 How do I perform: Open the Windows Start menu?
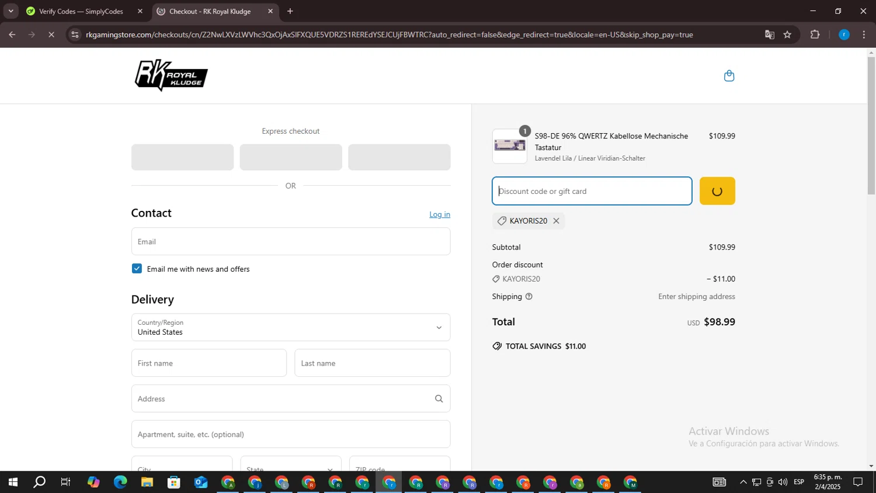pos(12,482)
